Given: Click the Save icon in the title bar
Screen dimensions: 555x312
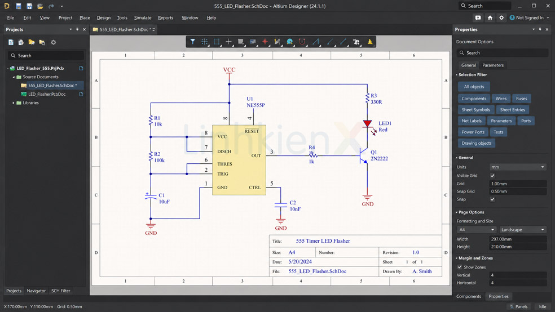Looking at the screenshot, I should click(x=19, y=6).
